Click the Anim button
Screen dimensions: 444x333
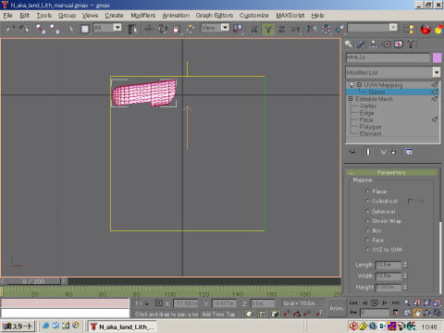coord(336,308)
